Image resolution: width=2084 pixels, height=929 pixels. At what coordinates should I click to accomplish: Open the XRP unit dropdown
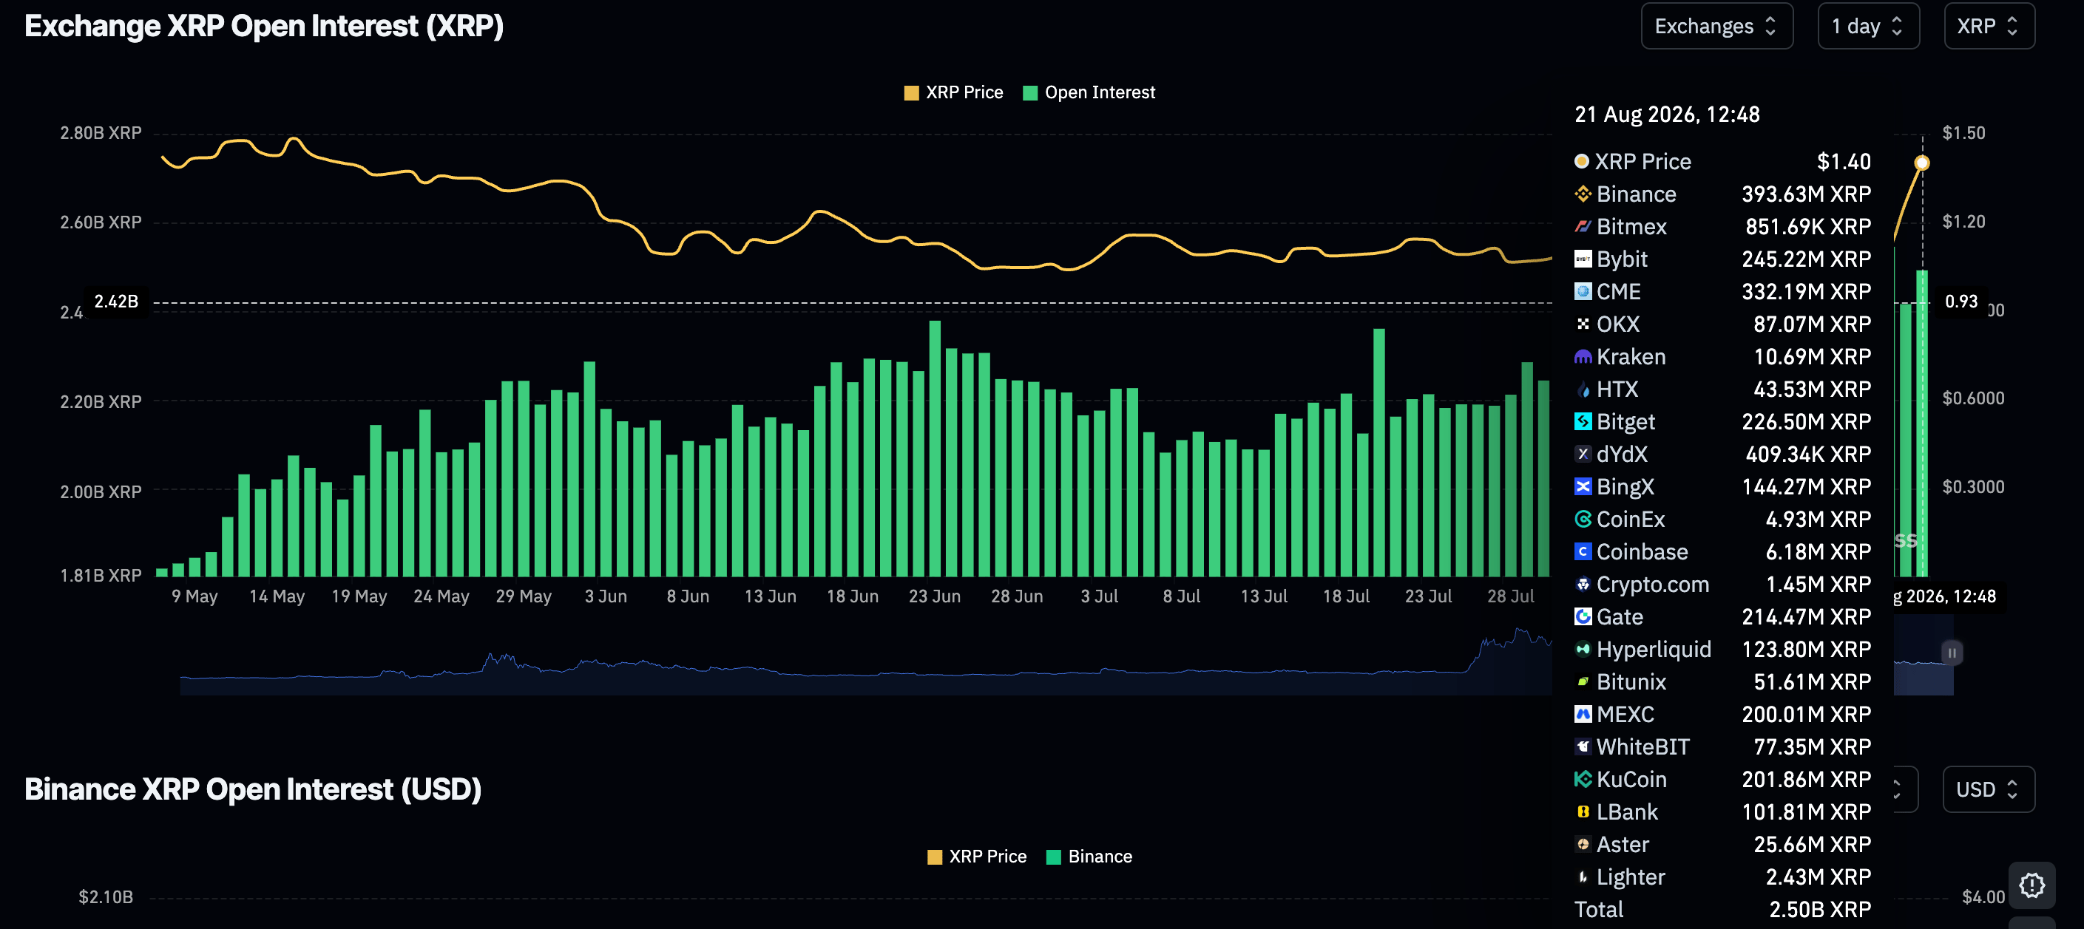point(1989,26)
